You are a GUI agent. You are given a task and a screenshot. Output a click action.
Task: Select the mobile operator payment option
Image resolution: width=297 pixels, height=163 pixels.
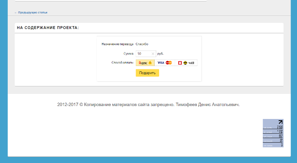point(186,63)
